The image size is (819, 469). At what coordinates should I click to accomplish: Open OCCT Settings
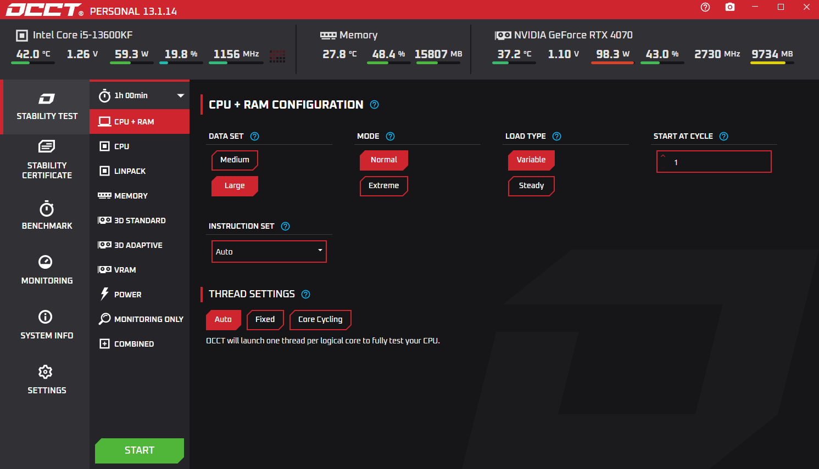coord(47,380)
